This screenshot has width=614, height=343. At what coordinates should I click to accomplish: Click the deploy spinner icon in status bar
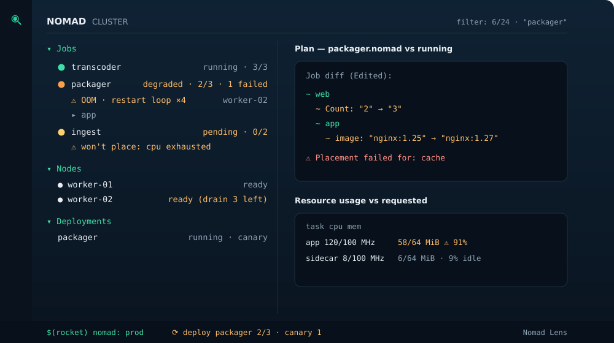[175, 333]
